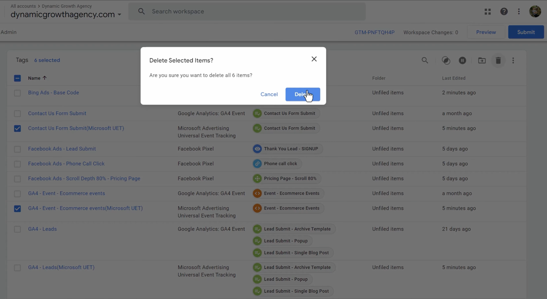Check the GA4 - Leads checkbox
This screenshot has height=299, width=547.
[17, 229]
